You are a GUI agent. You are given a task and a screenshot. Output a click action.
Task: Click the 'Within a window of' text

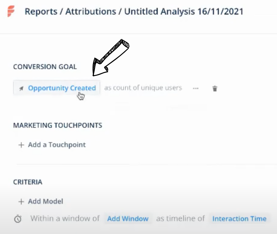tap(65, 218)
